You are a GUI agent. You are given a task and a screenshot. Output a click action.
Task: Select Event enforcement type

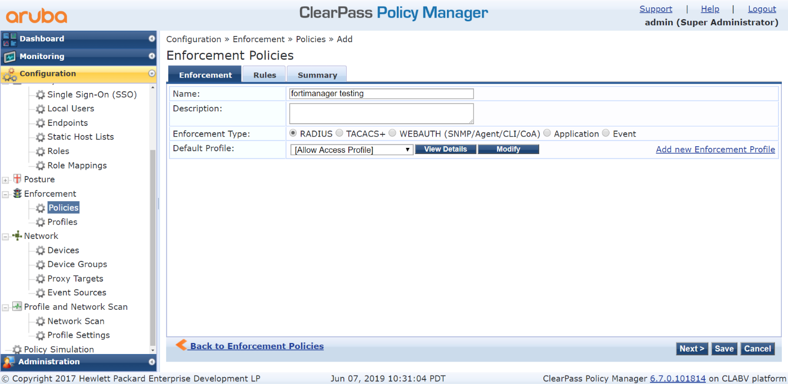coord(606,133)
